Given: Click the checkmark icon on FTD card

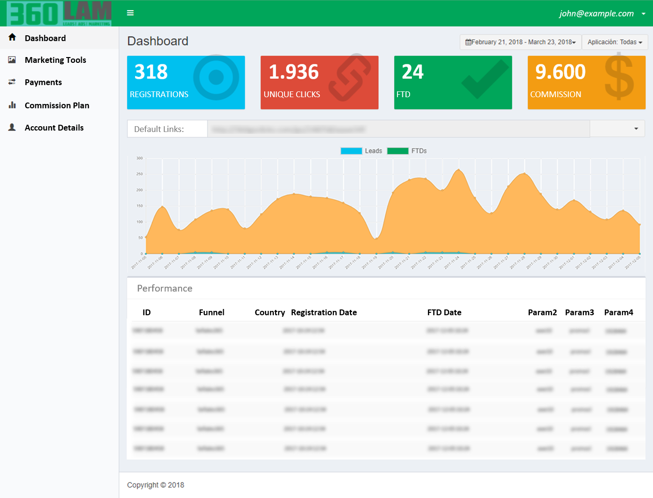Looking at the screenshot, I should [485, 79].
